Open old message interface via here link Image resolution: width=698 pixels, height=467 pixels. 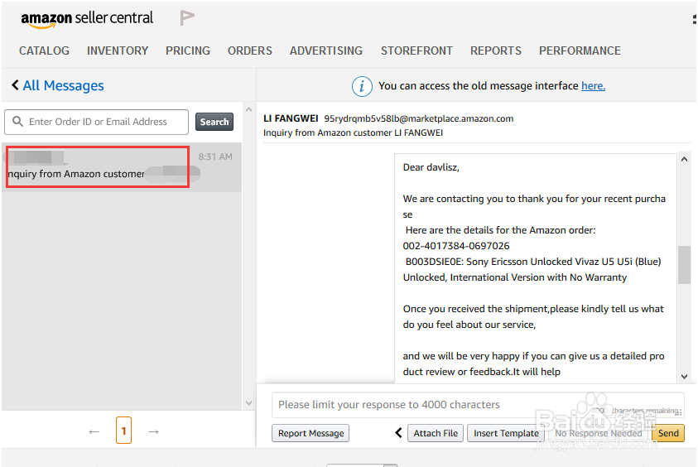[593, 86]
